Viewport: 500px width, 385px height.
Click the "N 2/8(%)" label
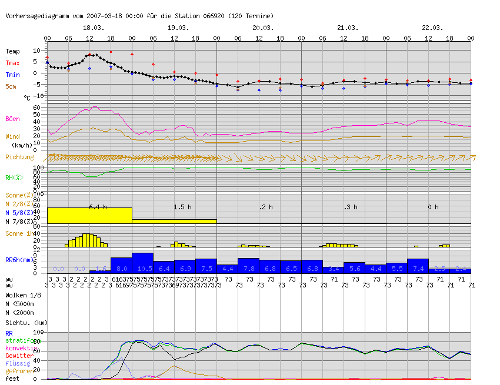[x=19, y=204]
